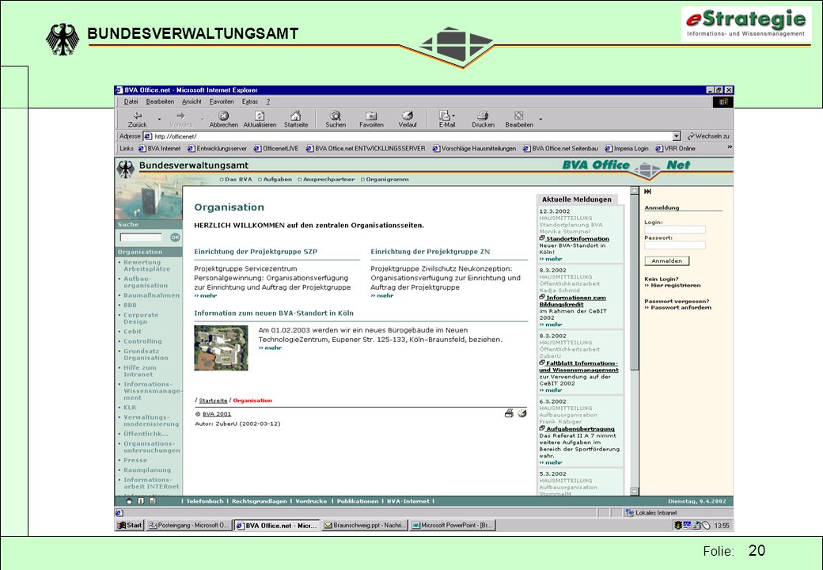
Task: Open the Startseite home icon
Action: [296, 120]
